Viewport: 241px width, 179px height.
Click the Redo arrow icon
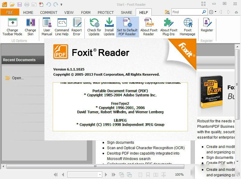(55, 4)
